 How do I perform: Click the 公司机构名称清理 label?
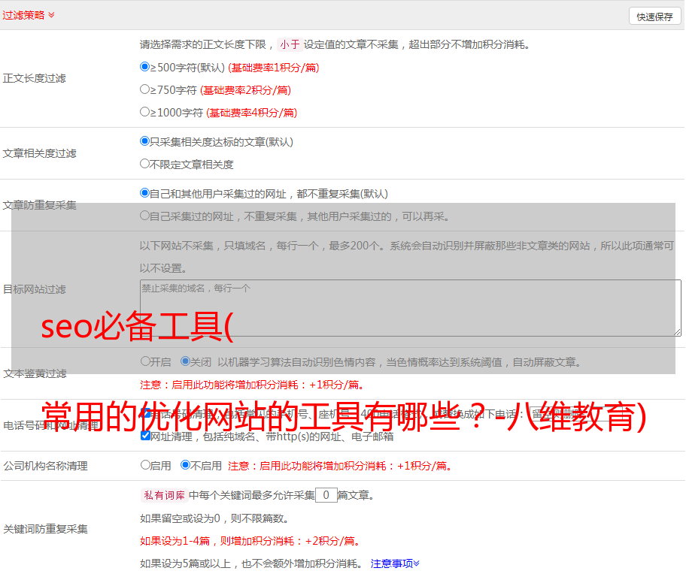(x=45, y=466)
